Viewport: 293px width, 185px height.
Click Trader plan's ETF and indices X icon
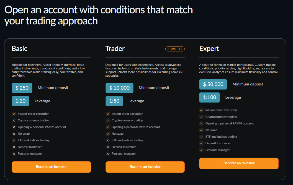[108, 140]
